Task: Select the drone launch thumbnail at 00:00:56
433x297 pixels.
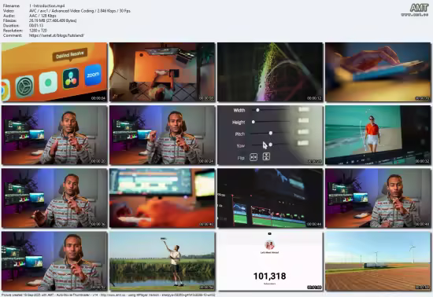Action: point(162,261)
